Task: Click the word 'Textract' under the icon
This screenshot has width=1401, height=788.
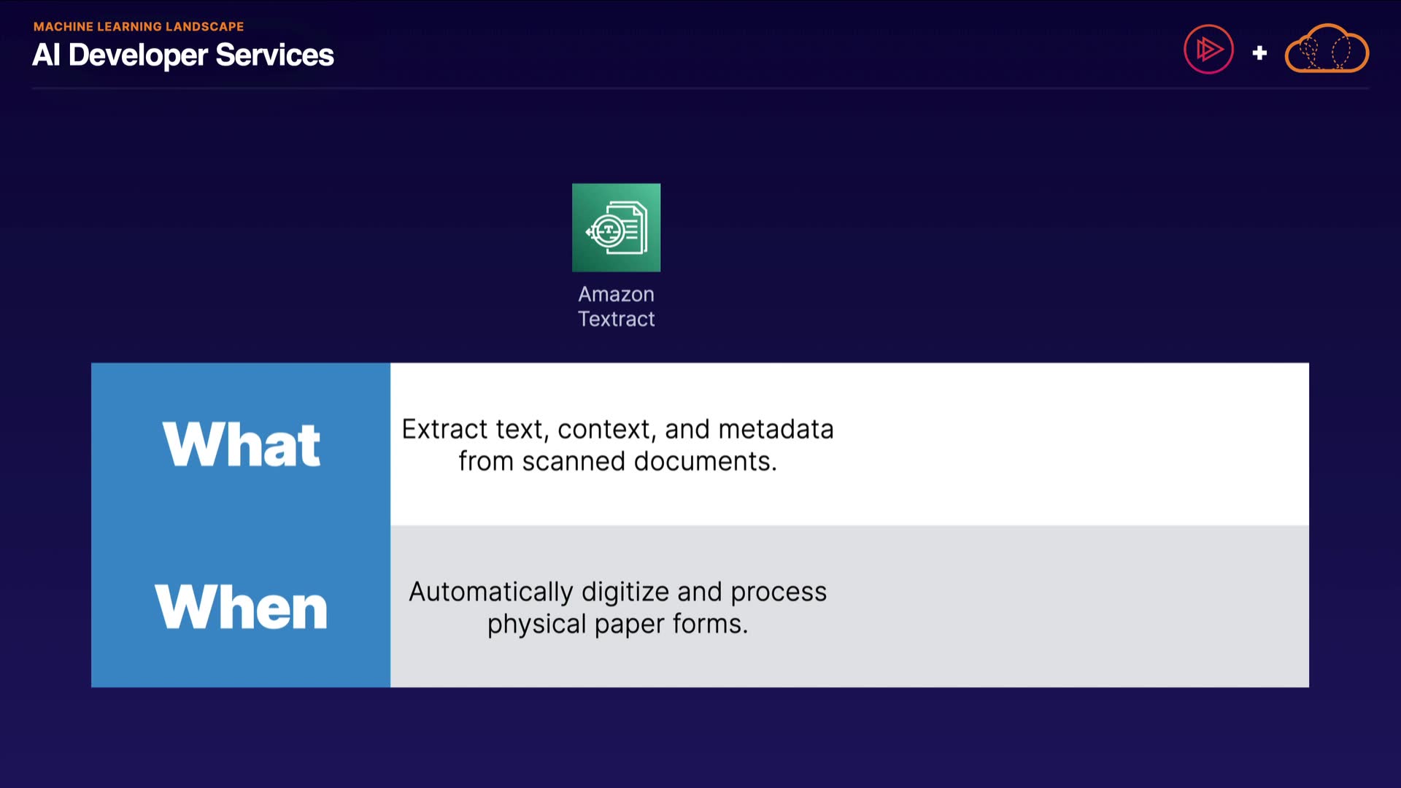Action: click(x=616, y=319)
